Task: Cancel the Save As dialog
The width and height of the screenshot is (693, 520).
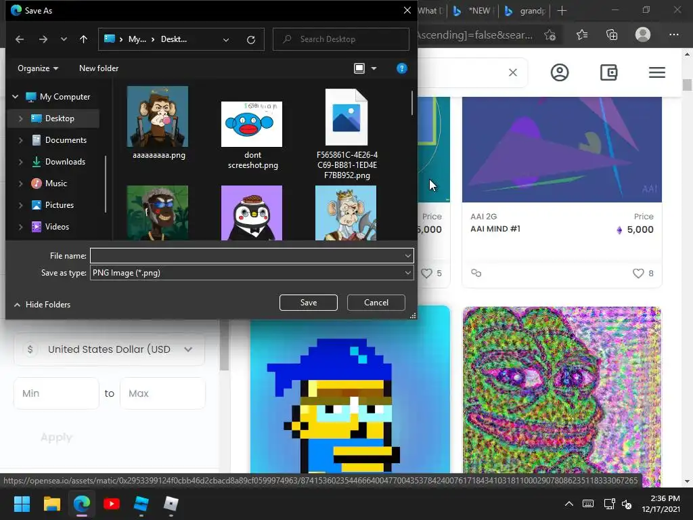Action: point(376,303)
